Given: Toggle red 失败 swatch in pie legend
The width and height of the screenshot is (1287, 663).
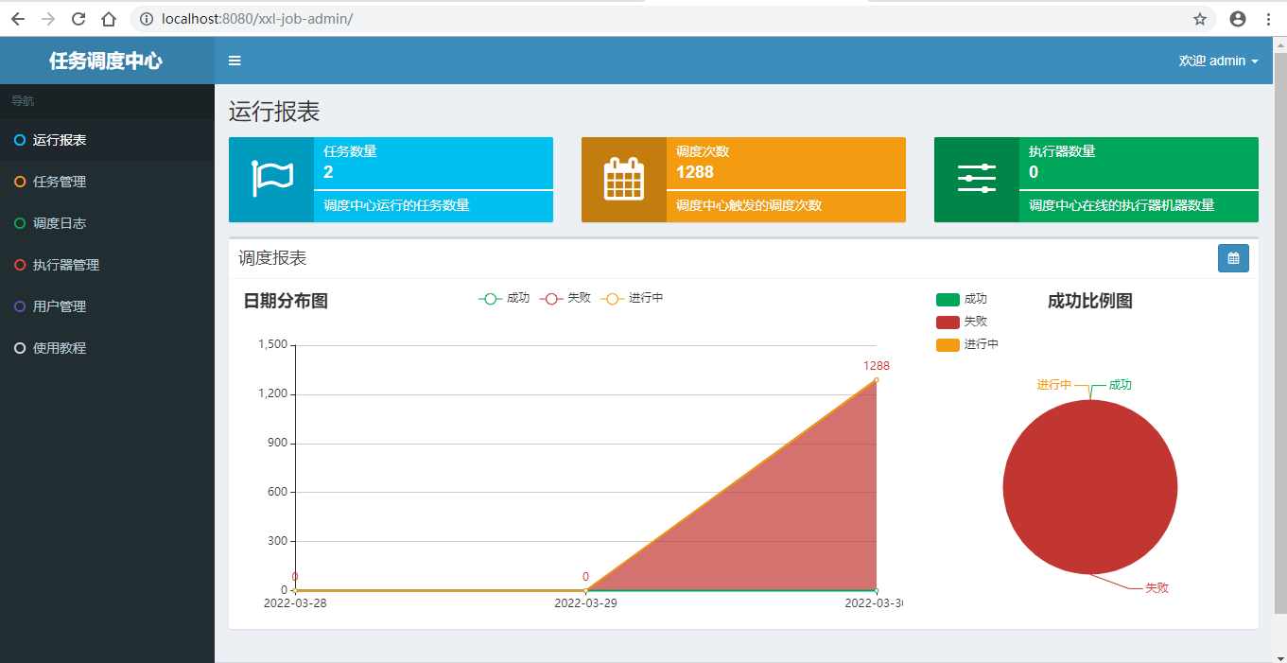Looking at the screenshot, I should coord(948,323).
